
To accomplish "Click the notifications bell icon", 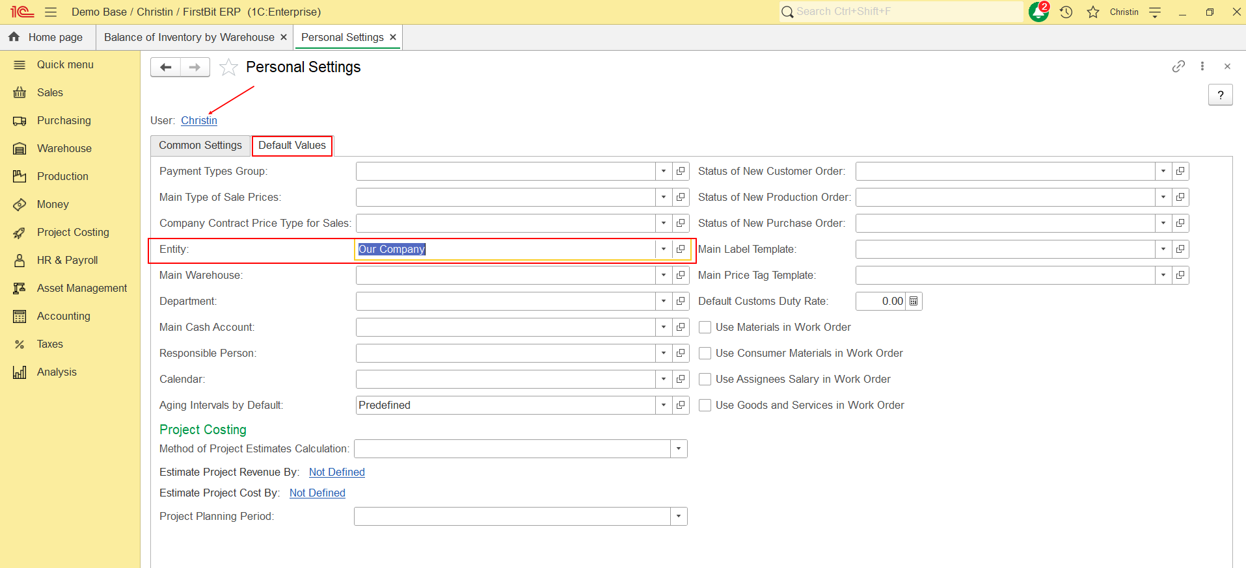I will coord(1038,12).
